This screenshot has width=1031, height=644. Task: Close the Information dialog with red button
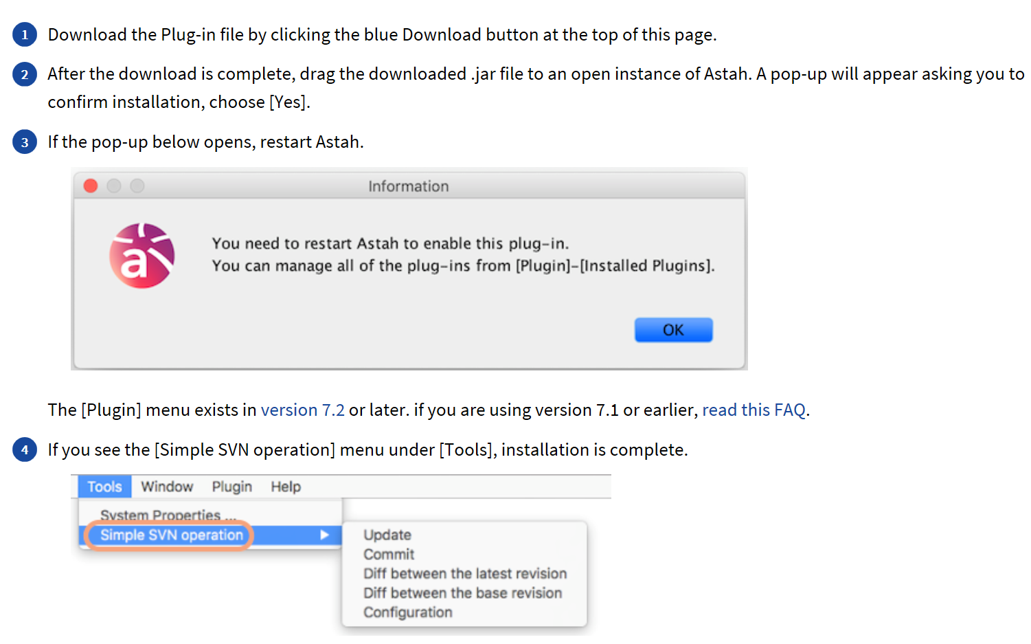[91, 186]
